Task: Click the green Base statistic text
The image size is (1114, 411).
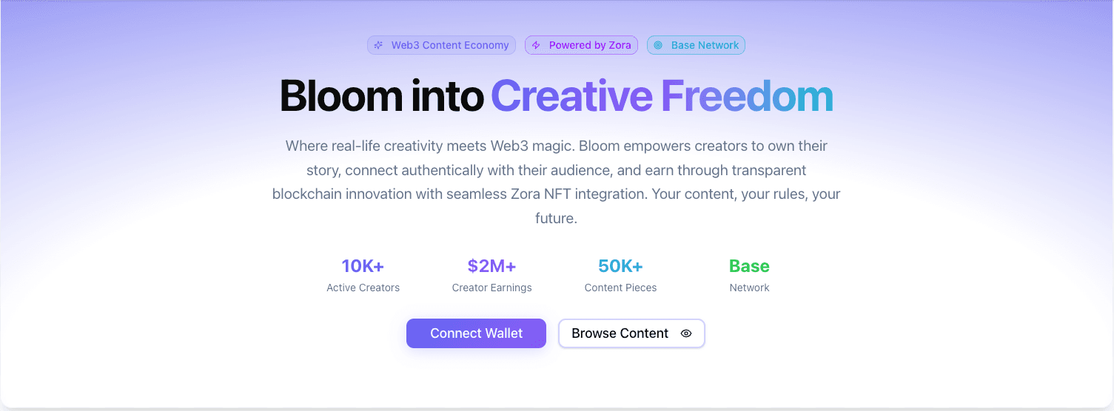Action: point(749,266)
